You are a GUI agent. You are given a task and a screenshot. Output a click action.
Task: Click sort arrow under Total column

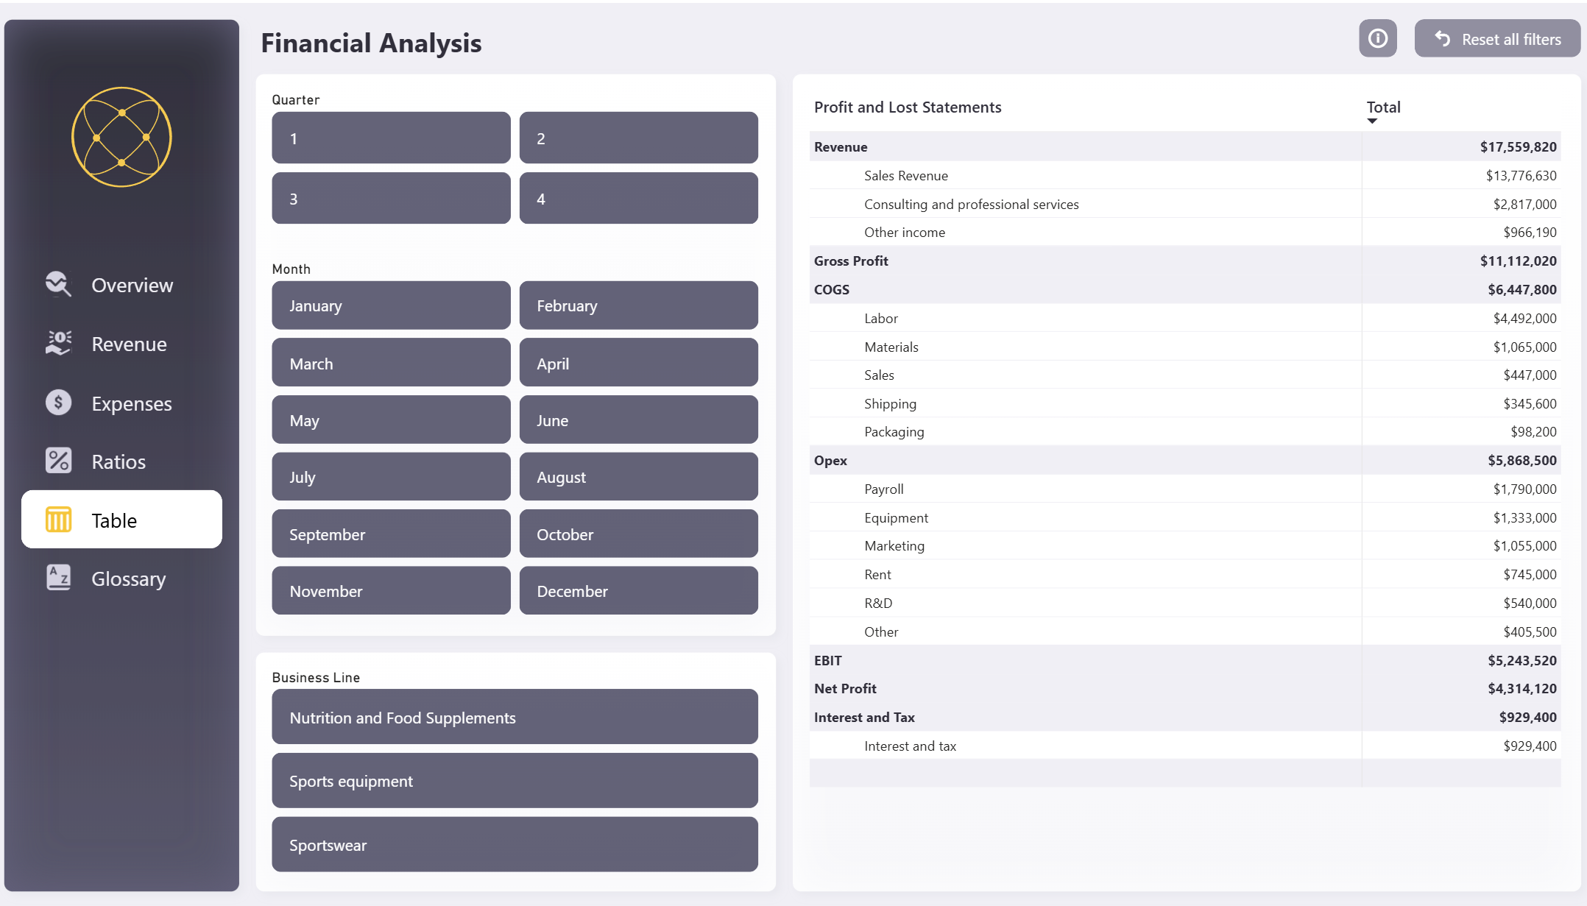point(1372,121)
